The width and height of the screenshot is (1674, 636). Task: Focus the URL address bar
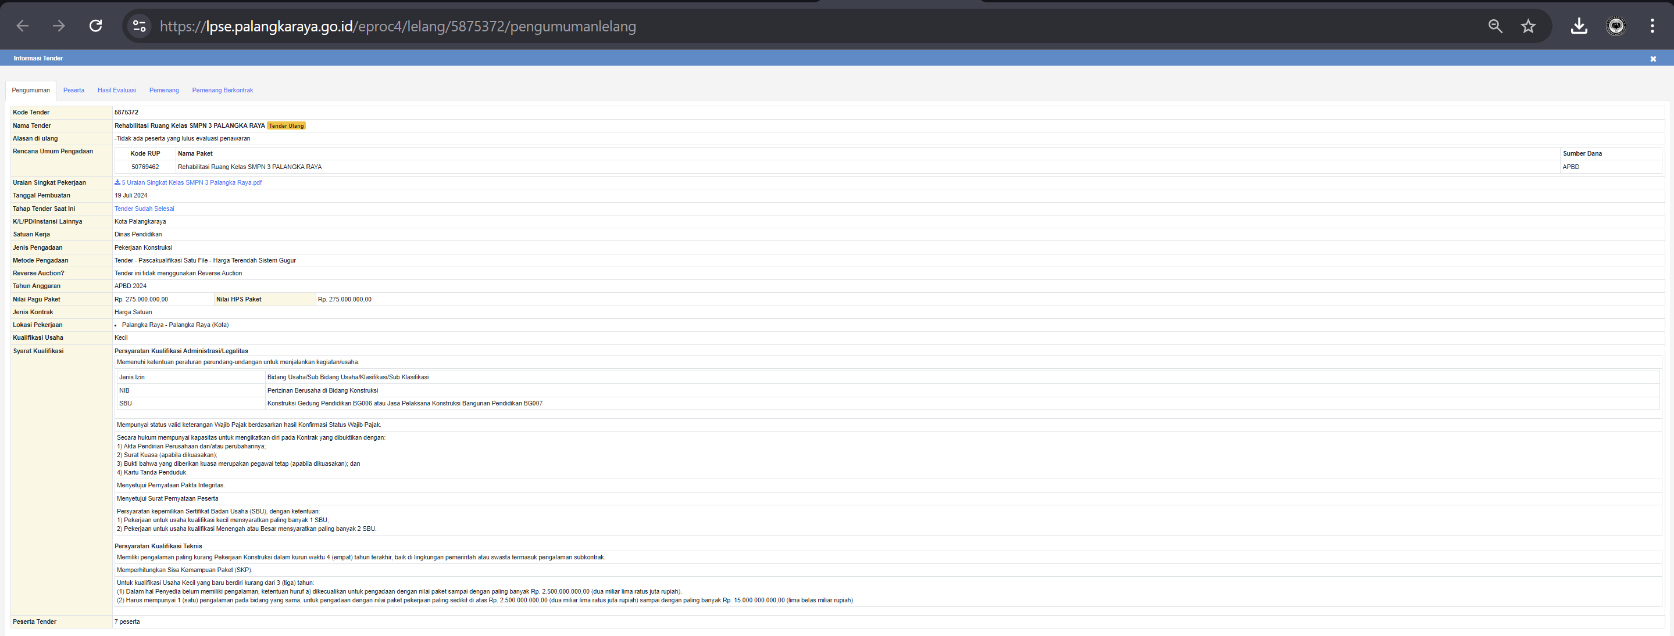780,26
